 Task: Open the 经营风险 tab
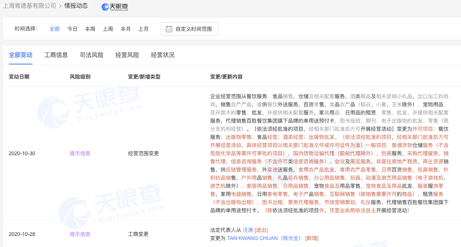click(x=127, y=55)
